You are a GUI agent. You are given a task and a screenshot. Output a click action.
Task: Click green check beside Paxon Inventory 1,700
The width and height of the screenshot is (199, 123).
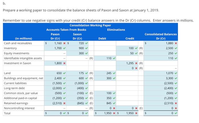(64, 48)
